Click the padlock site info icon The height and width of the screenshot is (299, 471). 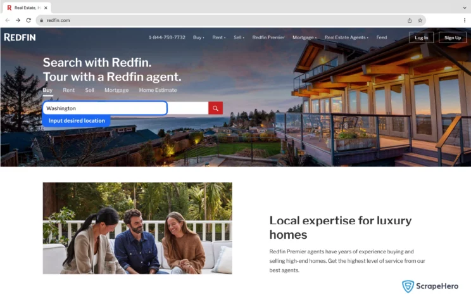coord(41,20)
